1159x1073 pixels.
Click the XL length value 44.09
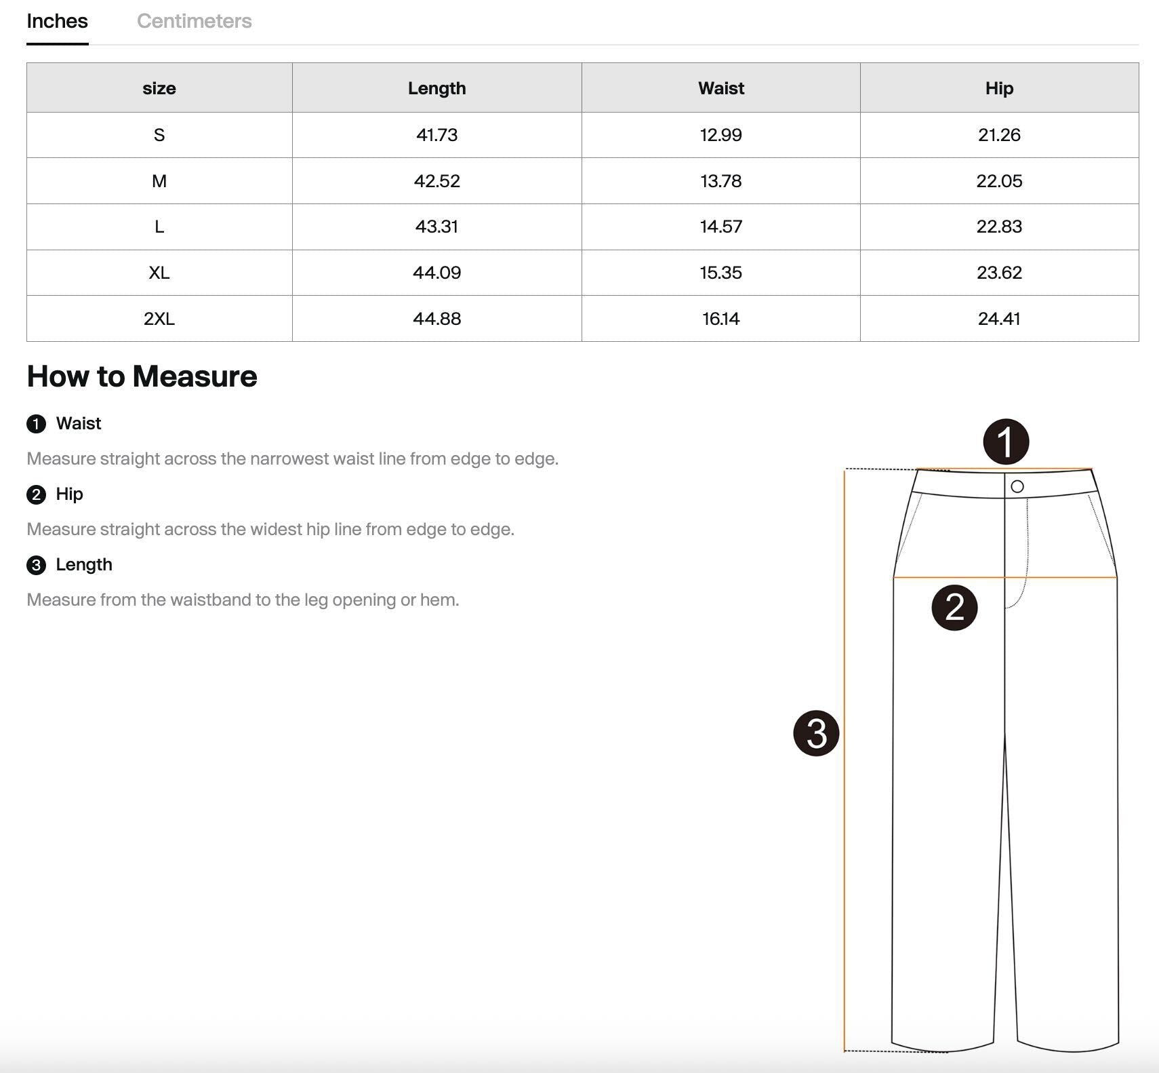(x=436, y=273)
